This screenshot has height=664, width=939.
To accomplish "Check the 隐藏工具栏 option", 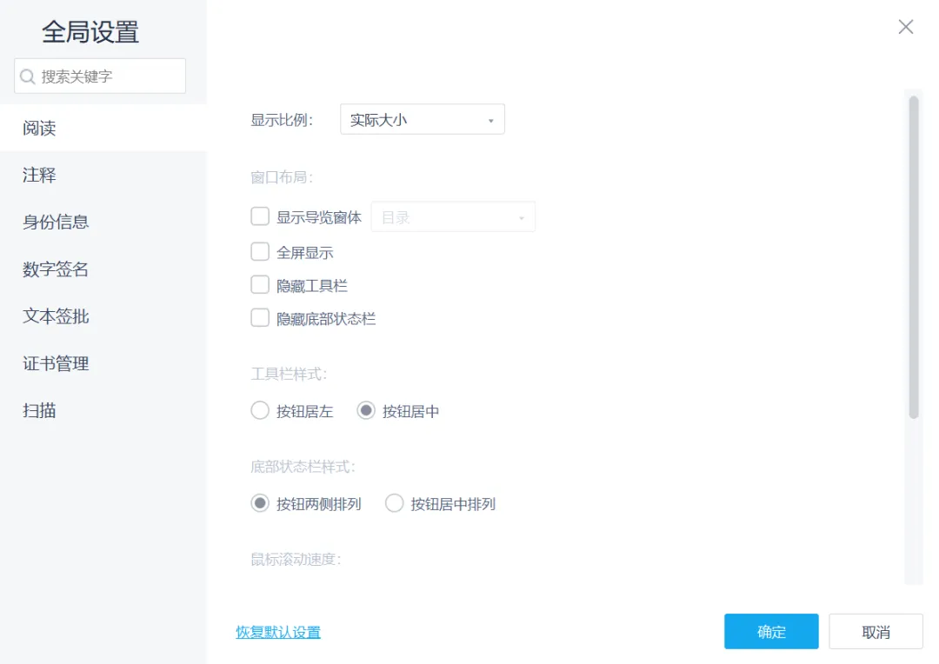I will (260, 284).
